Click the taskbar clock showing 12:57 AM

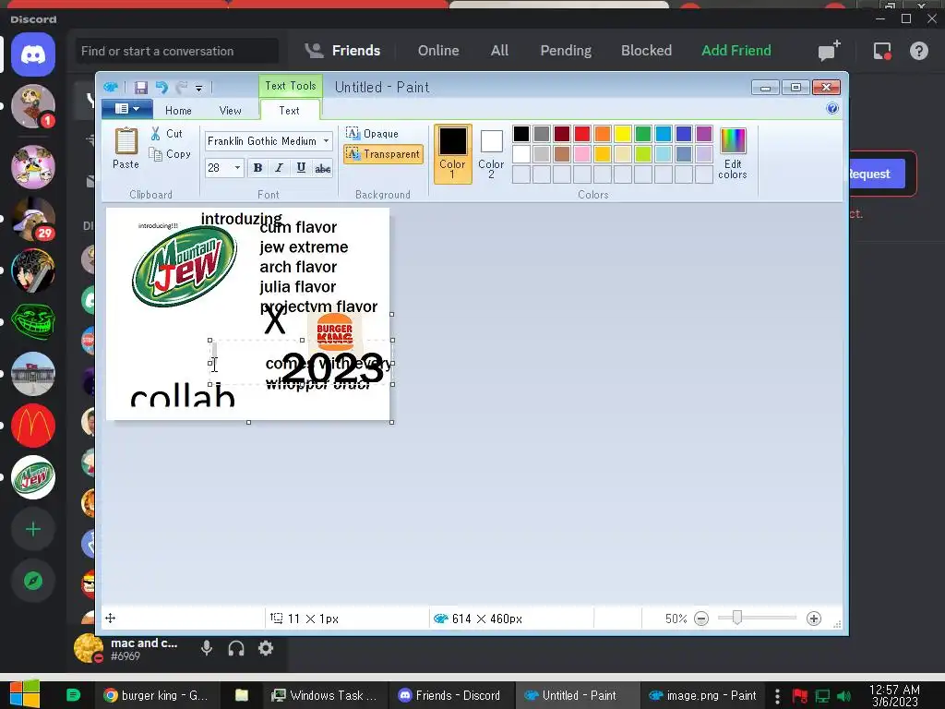(895, 696)
